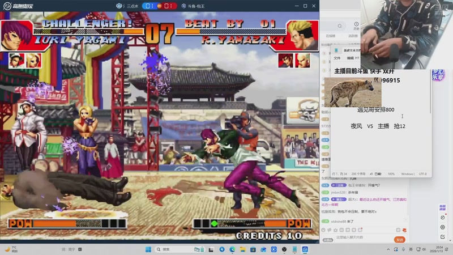Open the 编辑 menu in Notepad

click(x=350, y=58)
